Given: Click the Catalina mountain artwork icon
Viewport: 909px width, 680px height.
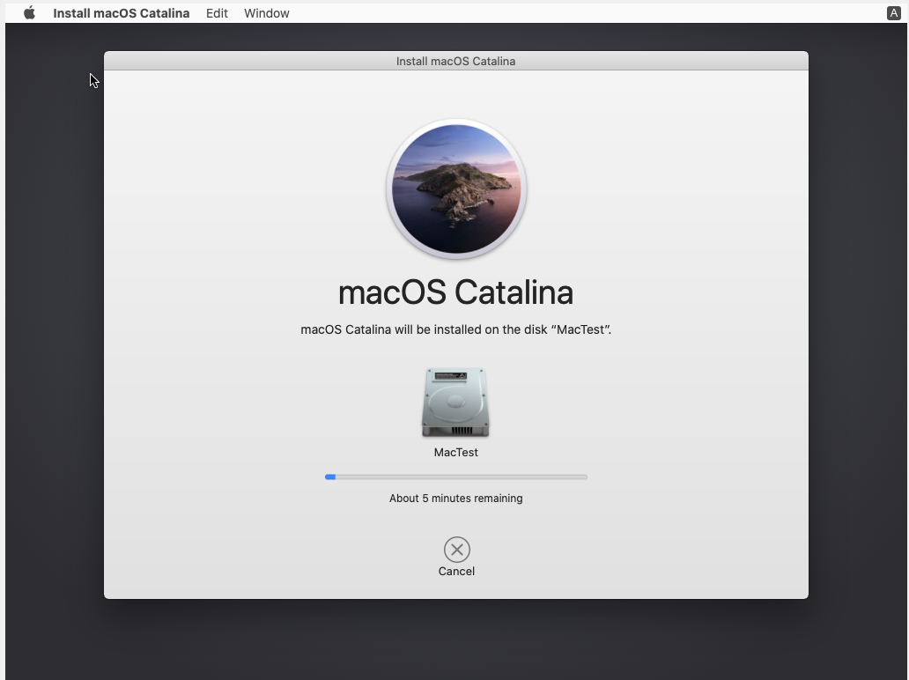Looking at the screenshot, I should (455, 188).
